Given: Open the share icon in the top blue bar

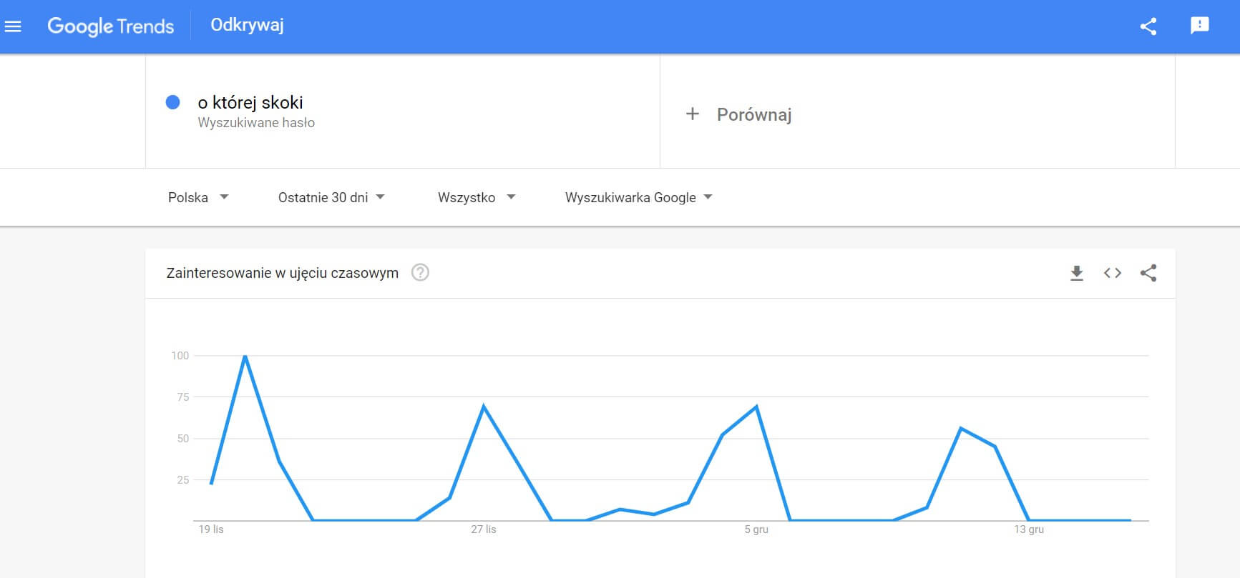Looking at the screenshot, I should click(x=1148, y=26).
